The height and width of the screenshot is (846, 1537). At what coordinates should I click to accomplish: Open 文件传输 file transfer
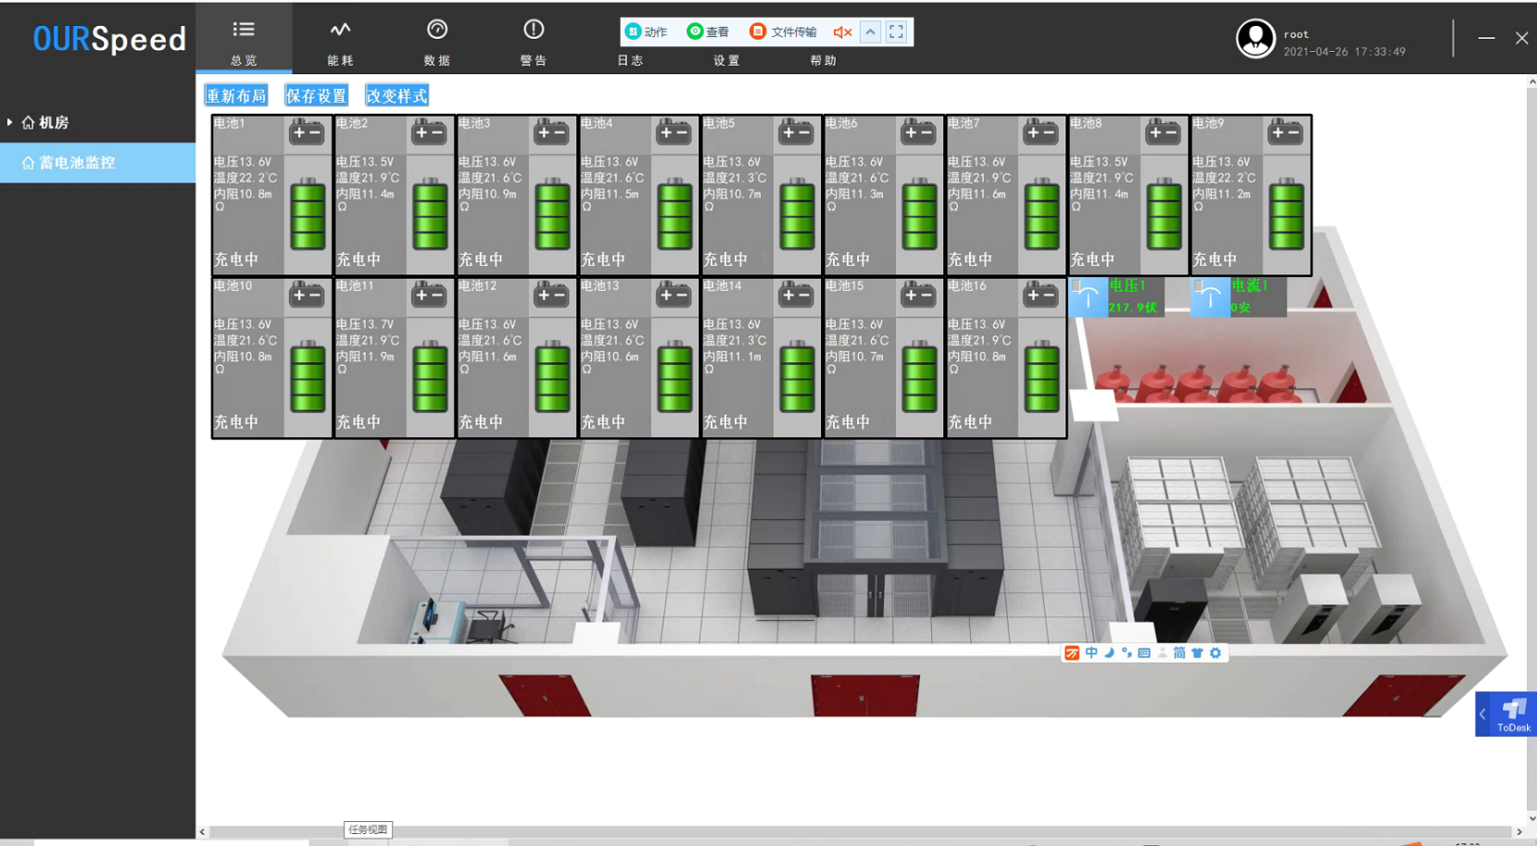[x=783, y=32]
